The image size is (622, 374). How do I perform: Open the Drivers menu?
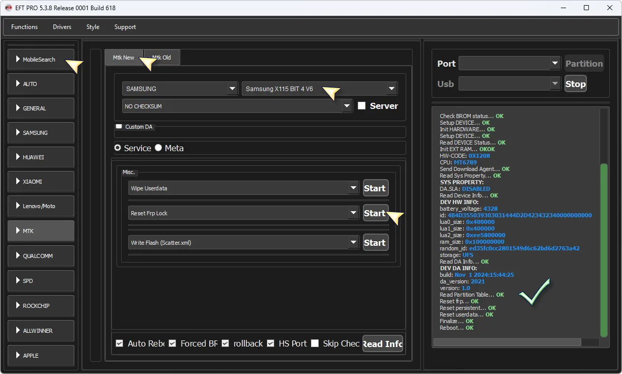(62, 27)
